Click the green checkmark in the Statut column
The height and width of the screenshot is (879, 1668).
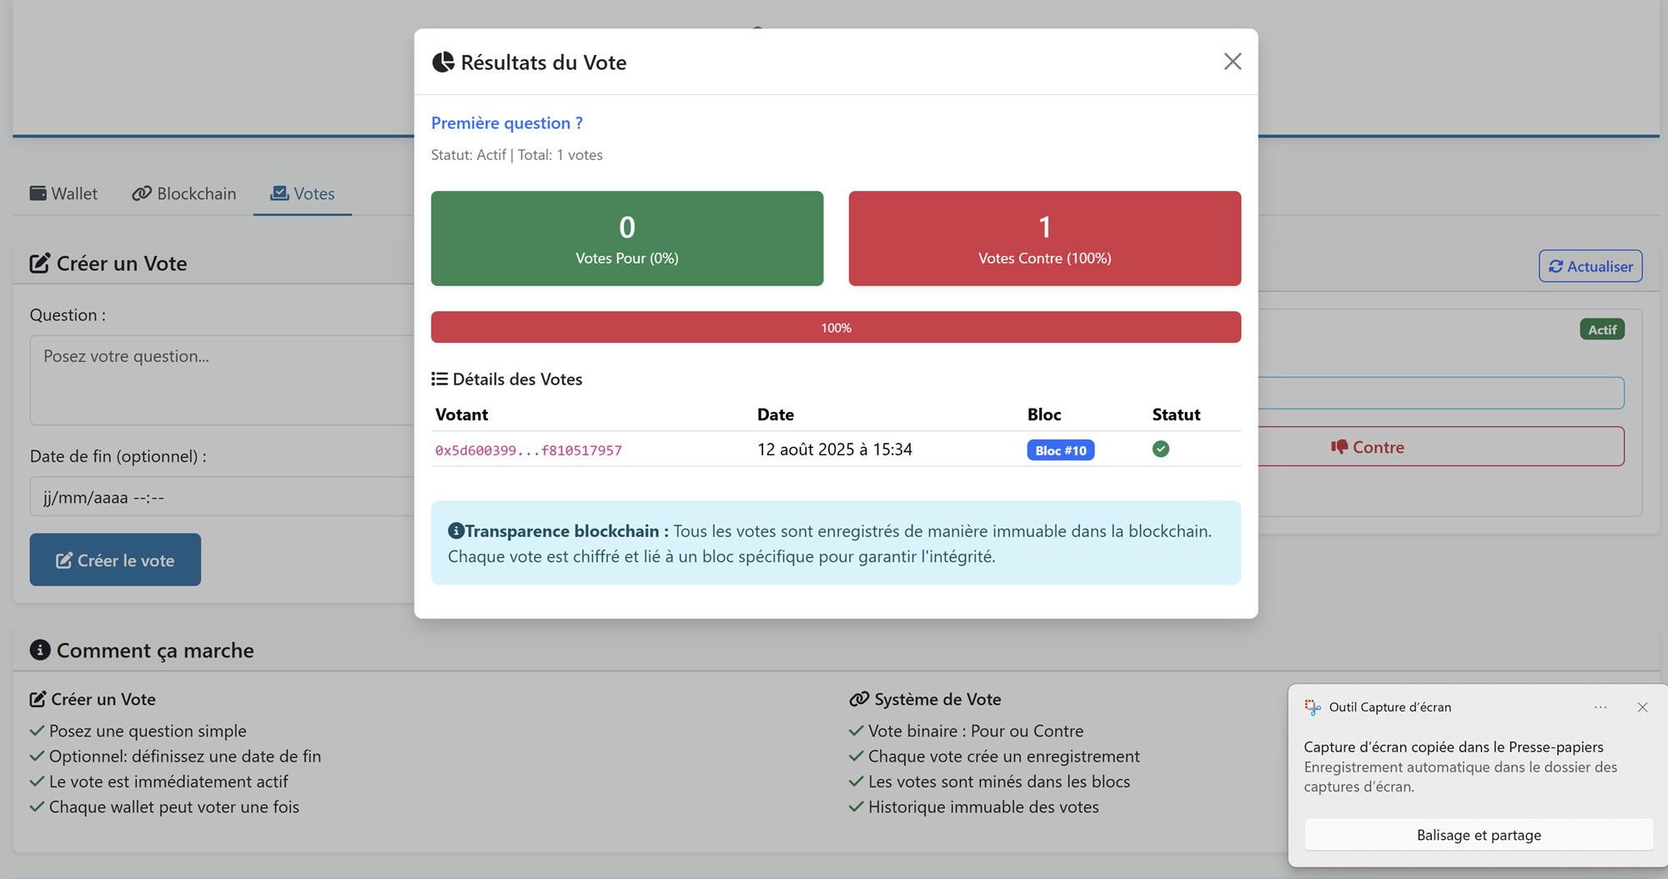point(1161,449)
